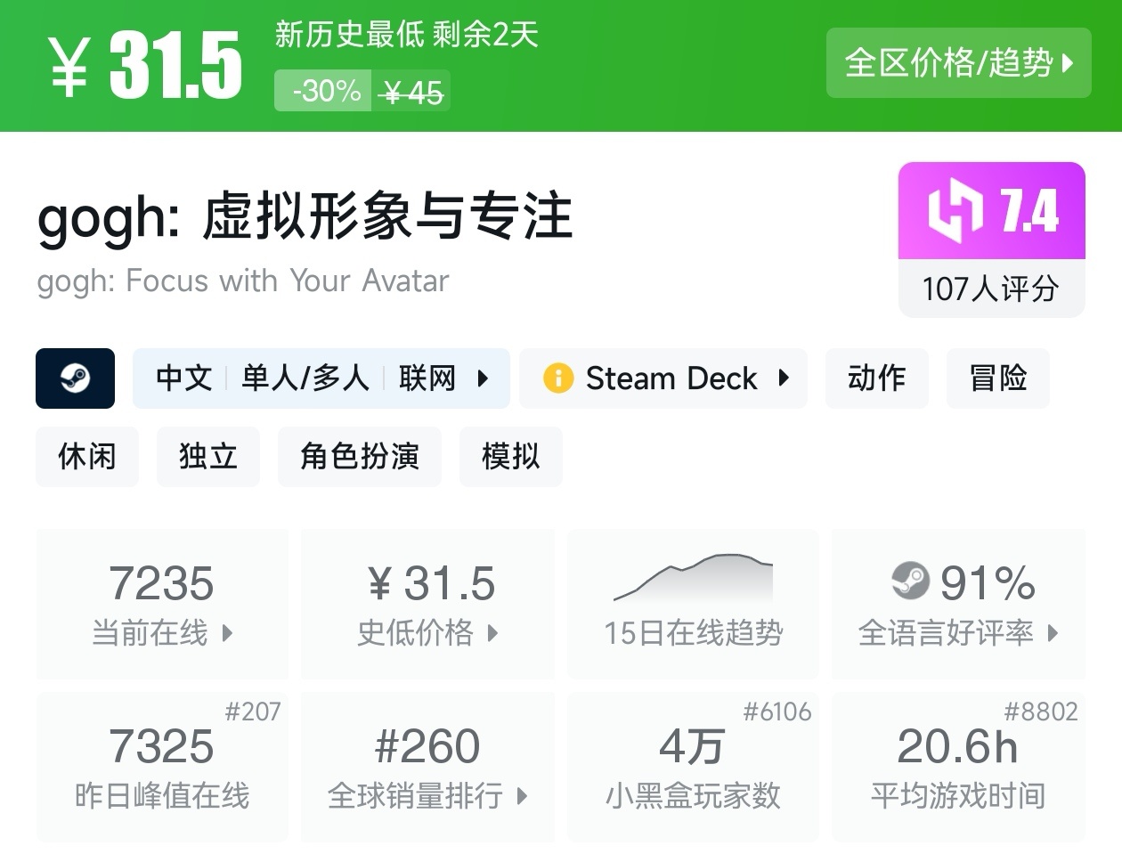Select the 冒险 genre tag
Viewport: 1122px width, 862px height.
point(997,378)
